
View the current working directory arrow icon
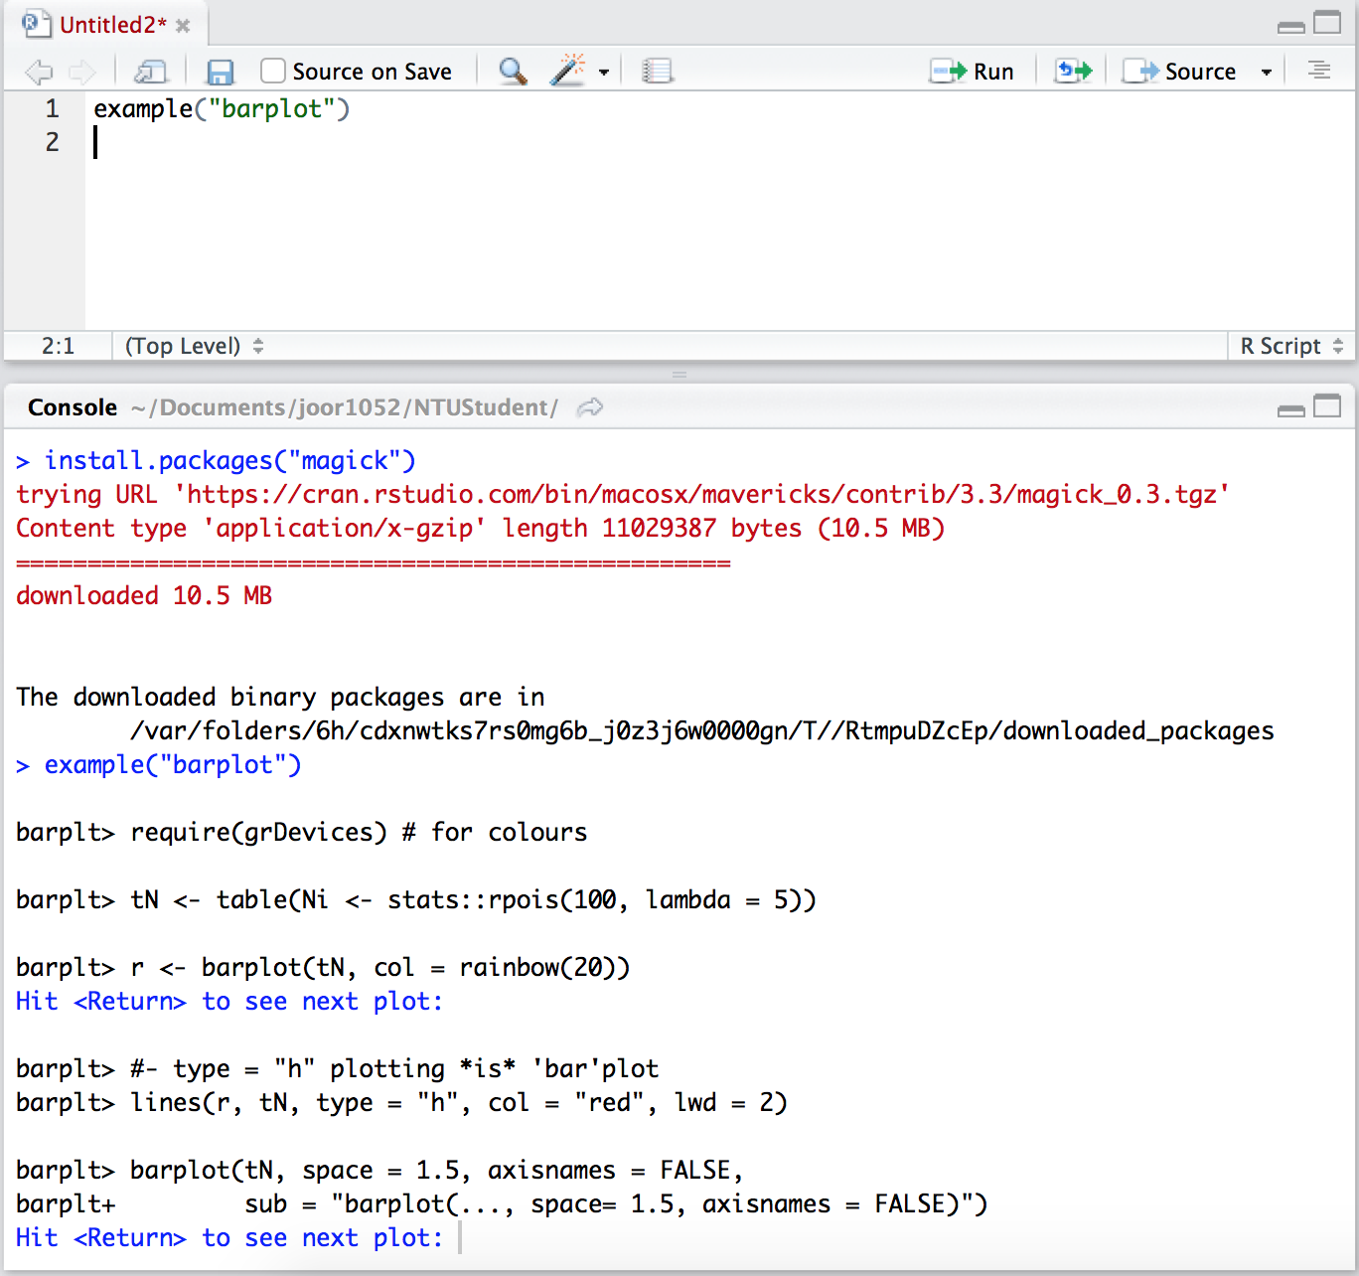click(590, 407)
